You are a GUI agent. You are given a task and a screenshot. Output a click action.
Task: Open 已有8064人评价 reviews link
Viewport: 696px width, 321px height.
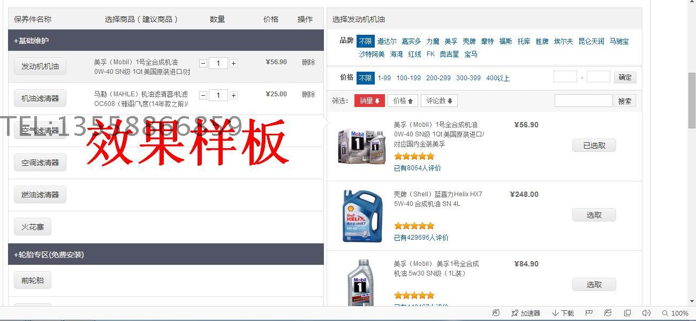[418, 168]
